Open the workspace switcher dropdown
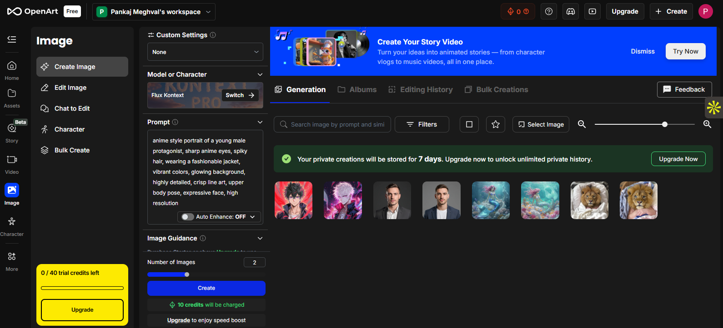723x328 pixels. (x=154, y=12)
